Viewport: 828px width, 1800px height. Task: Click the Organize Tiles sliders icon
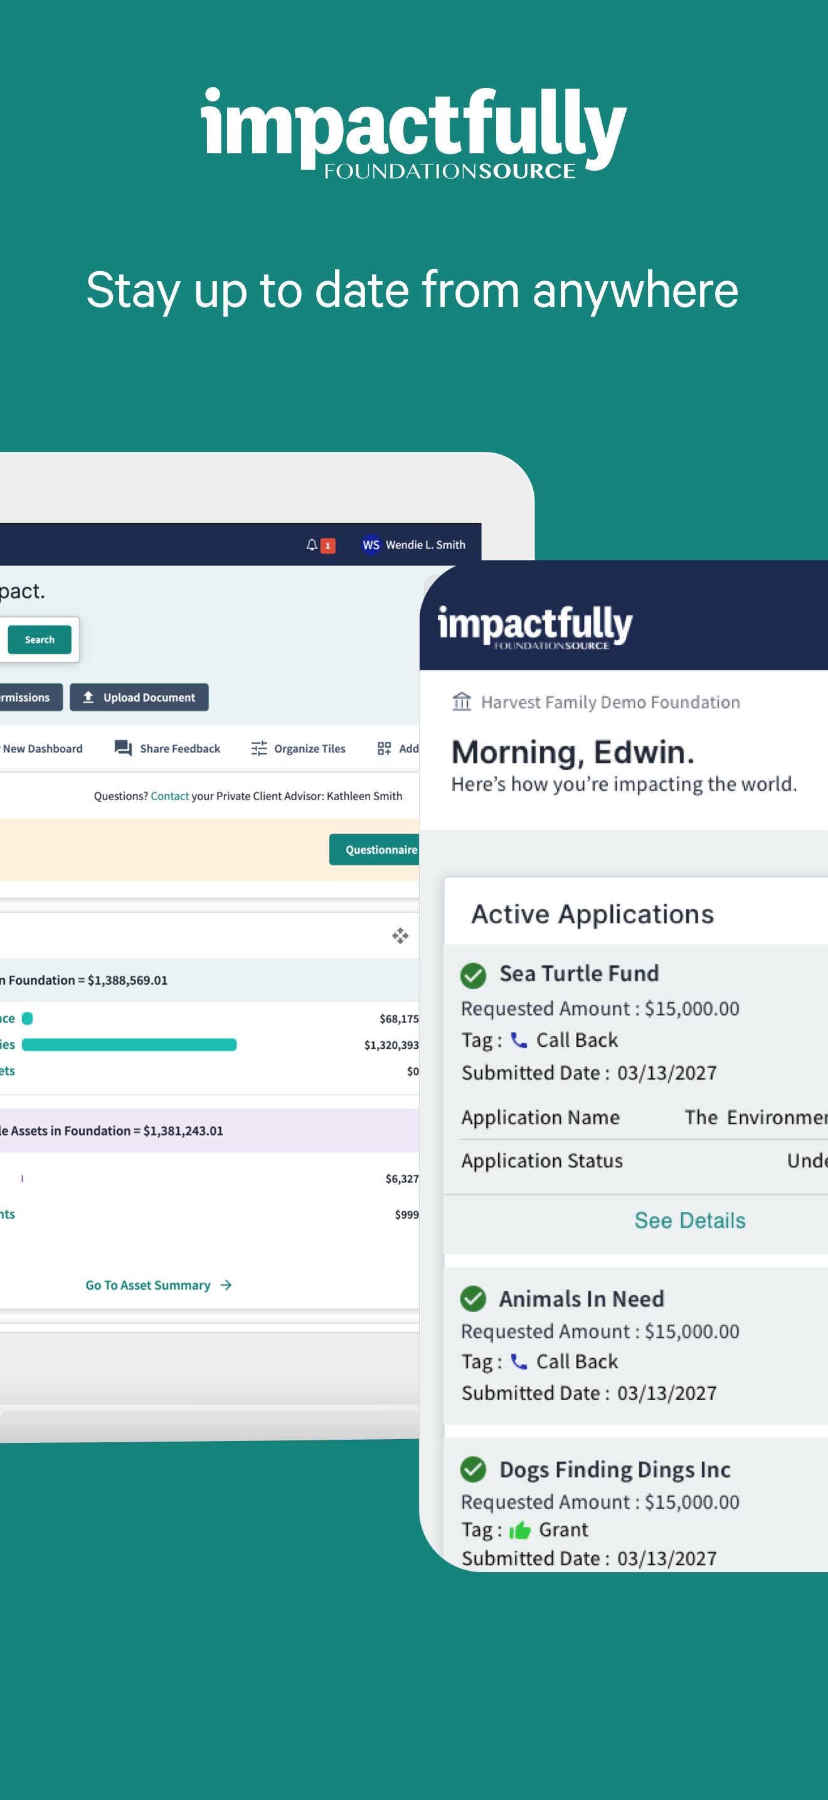pos(259,748)
